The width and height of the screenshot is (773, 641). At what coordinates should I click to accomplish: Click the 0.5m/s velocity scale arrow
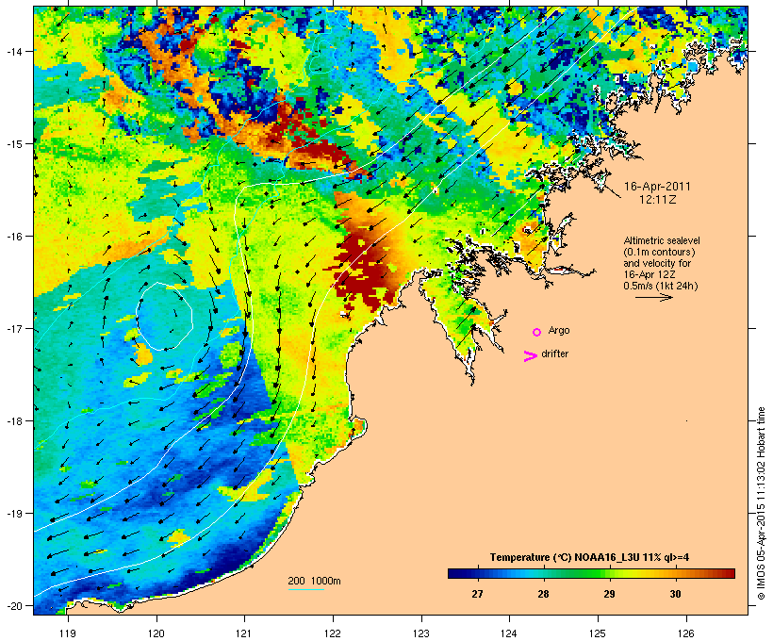653,297
